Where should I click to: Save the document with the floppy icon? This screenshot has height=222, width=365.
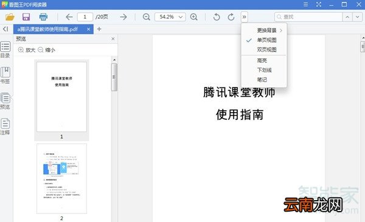[26, 17]
